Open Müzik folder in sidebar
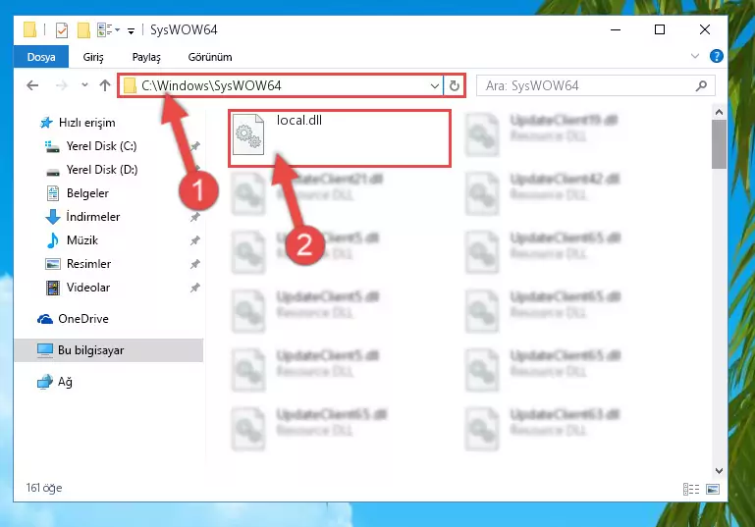The height and width of the screenshot is (527, 755). coord(82,240)
